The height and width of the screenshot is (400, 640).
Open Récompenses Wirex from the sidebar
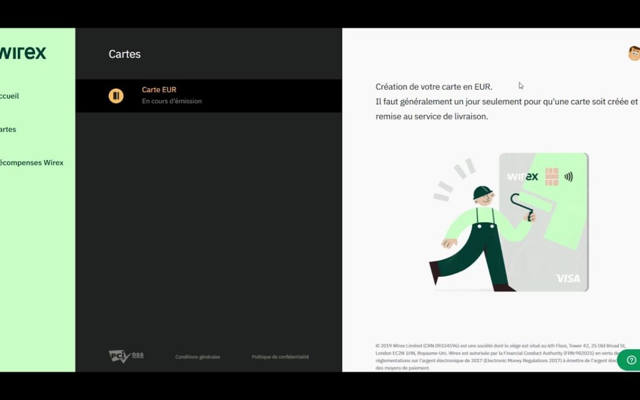coord(31,162)
